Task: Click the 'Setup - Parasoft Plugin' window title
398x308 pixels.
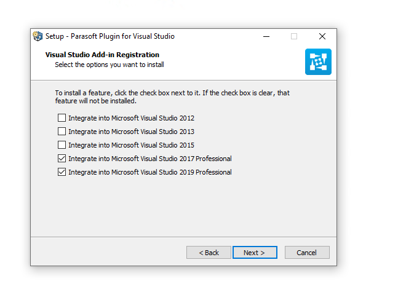Action: [110, 36]
